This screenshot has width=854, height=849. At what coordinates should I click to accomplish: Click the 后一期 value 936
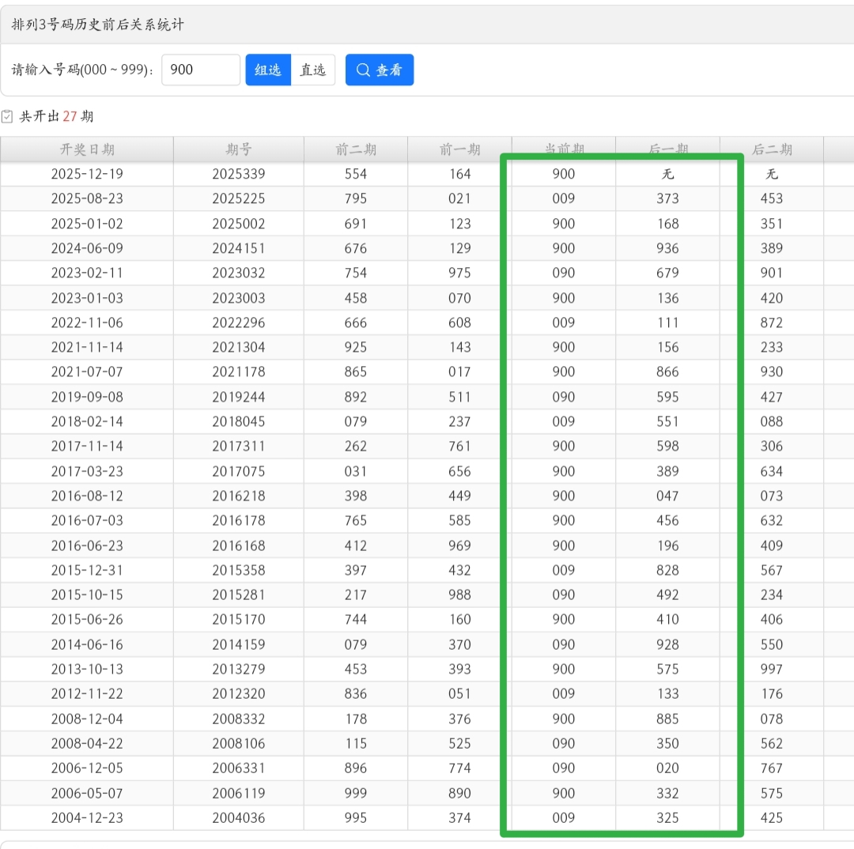tap(667, 248)
